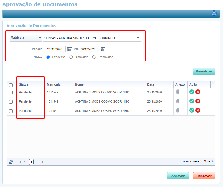
Task: Tick the checkbox of the second row
Action: click(11, 102)
